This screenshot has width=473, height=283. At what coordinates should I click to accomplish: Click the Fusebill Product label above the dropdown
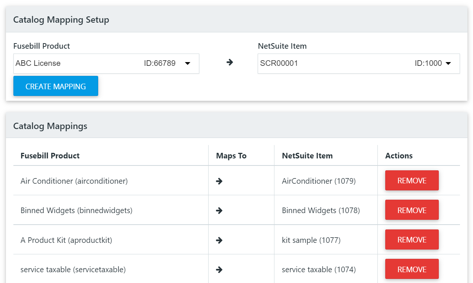(x=42, y=46)
